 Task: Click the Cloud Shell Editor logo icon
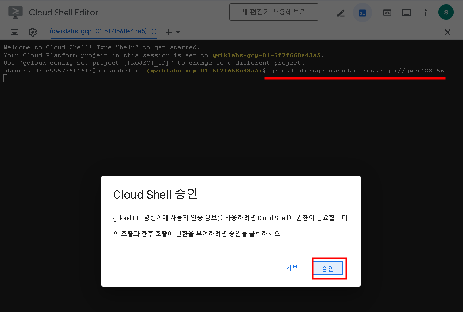[15, 13]
